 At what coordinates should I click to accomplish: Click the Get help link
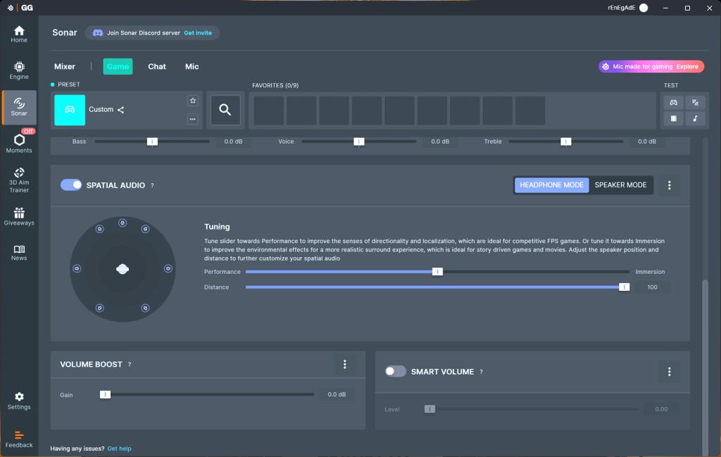point(119,449)
